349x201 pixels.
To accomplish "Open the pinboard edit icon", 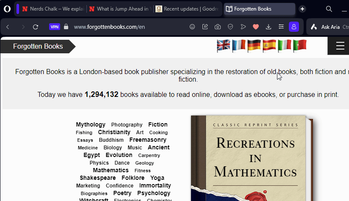I will 205,27.
